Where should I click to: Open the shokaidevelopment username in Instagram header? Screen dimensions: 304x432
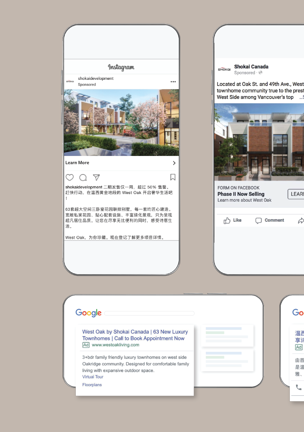point(96,78)
